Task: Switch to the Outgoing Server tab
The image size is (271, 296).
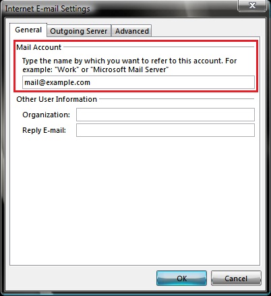Action: click(x=79, y=31)
